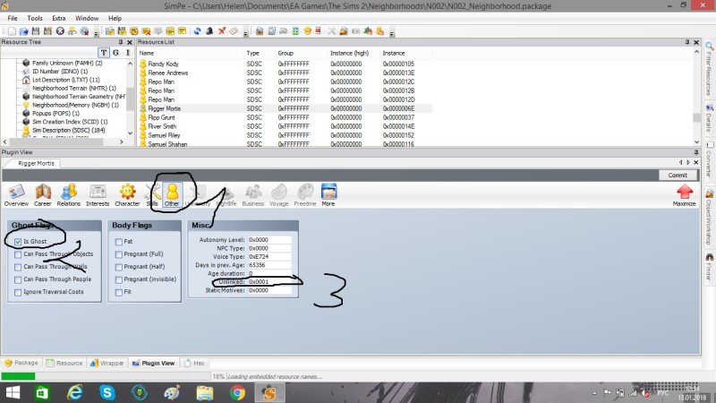Open the More section icon
This screenshot has width=716, height=403.
[x=328, y=195]
